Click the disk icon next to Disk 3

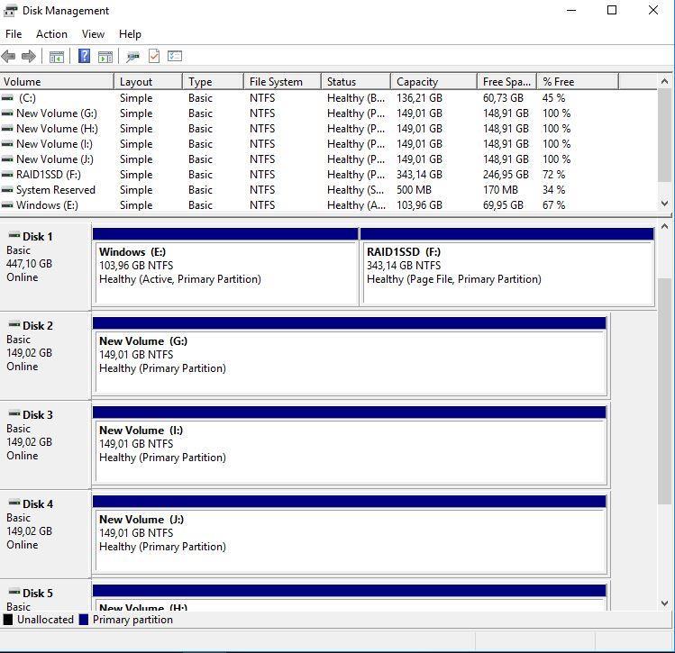(x=14, y=413)
